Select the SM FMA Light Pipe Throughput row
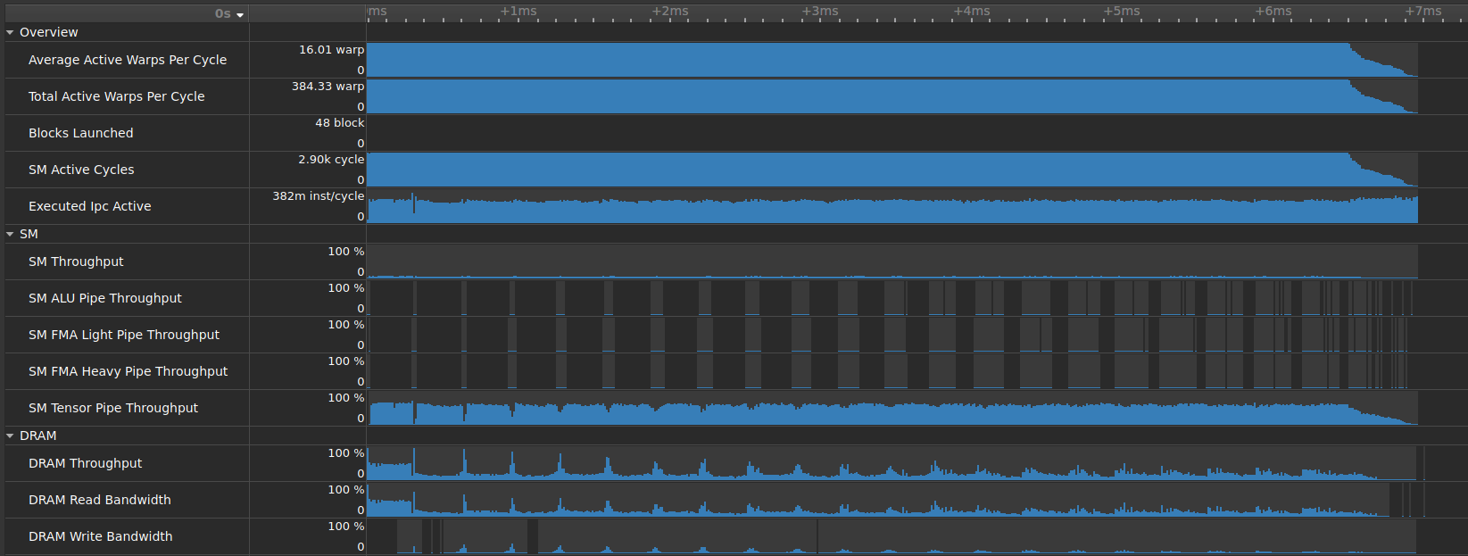Viewport: 1468px width, 556px height. tap(123, 335)
